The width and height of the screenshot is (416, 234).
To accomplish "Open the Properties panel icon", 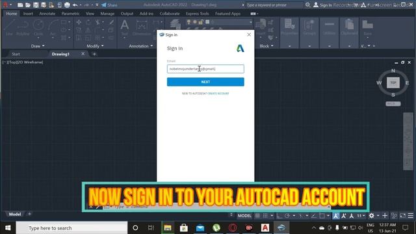I will [289, 27].
